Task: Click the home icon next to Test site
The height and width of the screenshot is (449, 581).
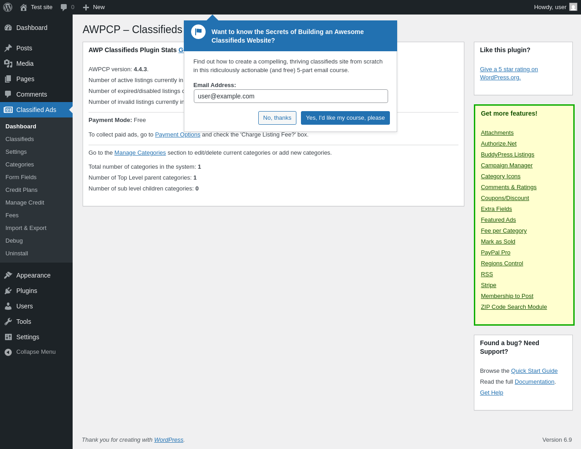Action: pyautogui.click(x=24, y=7)
